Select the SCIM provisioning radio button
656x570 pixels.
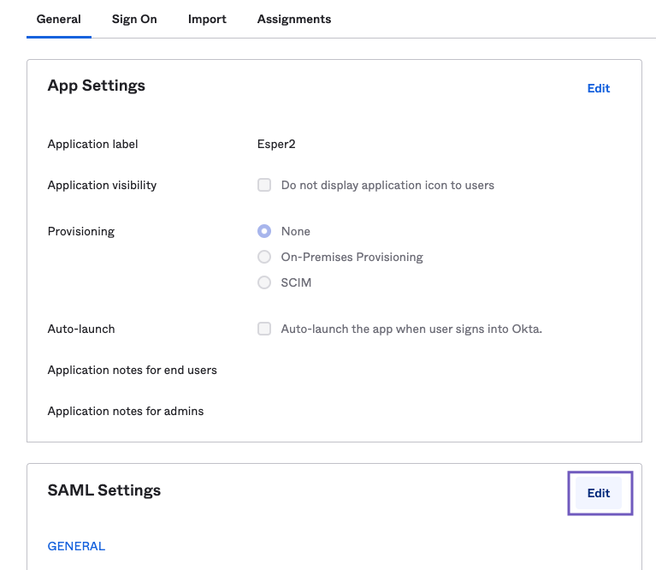pyautogui.click(x=264, y=282)
